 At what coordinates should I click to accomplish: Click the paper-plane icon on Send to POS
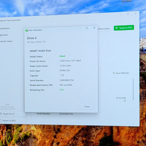[117, 28]
